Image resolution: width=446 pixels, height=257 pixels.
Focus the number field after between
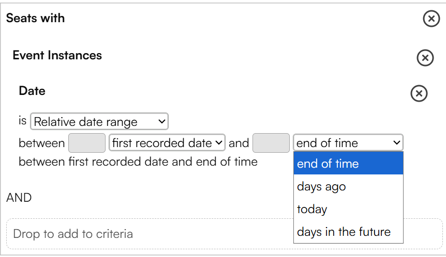(x=87, y=143)
